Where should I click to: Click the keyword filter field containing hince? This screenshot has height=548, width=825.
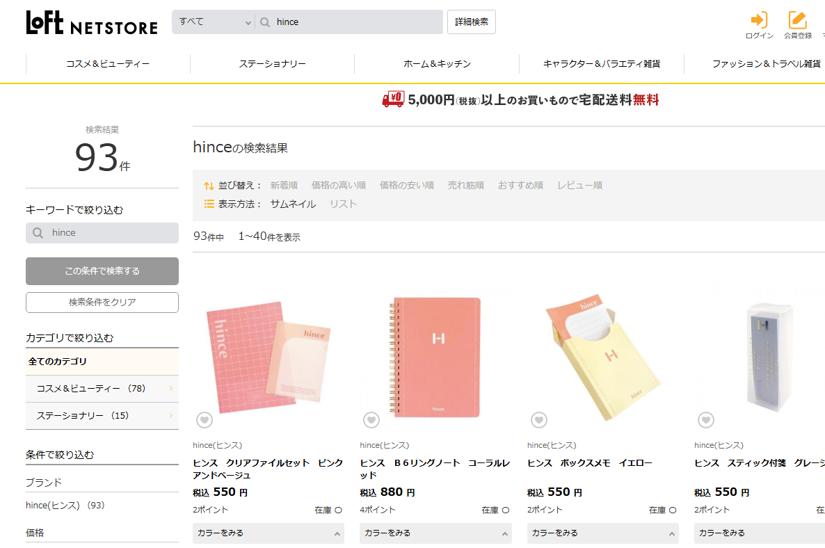click(102, 233)
